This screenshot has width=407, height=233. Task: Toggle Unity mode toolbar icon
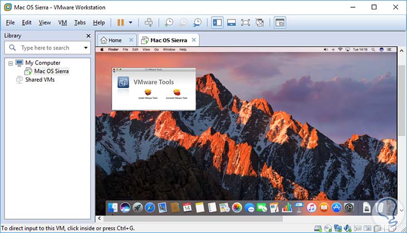(260, 23)
